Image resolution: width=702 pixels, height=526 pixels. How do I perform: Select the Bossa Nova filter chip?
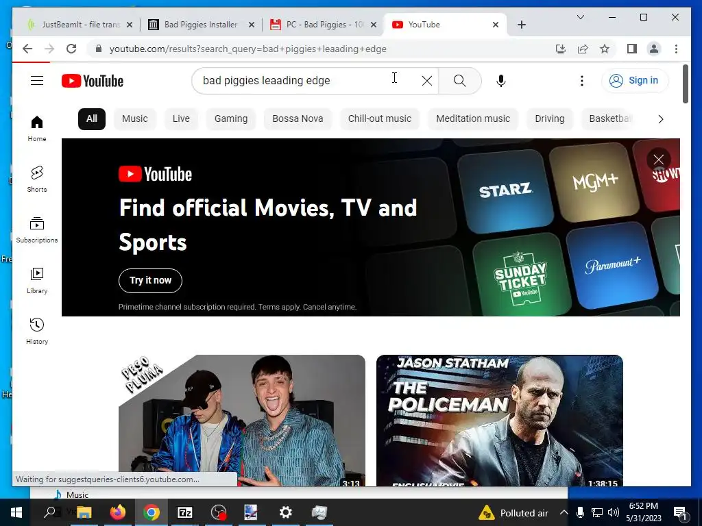[298, 119]
